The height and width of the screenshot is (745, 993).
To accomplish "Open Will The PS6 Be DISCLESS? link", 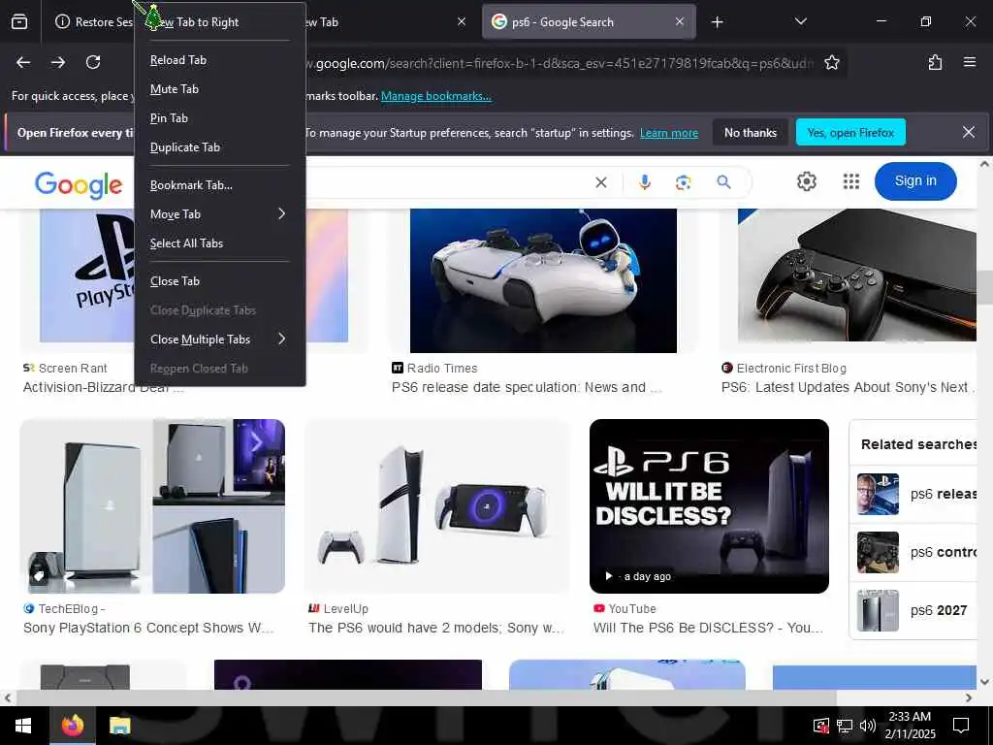I will pos(709,628).
